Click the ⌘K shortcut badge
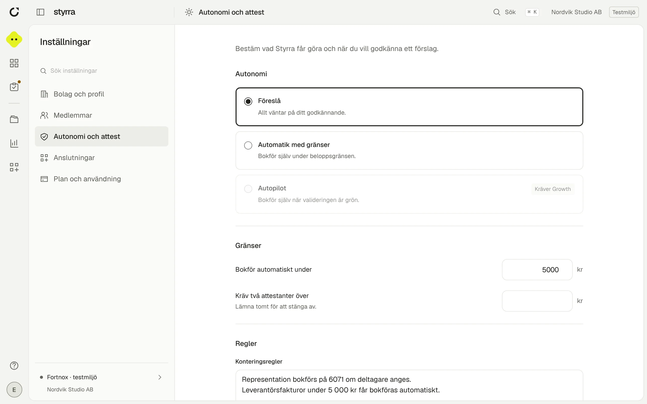This screenshot has height=404, width=647. [x=532, y=12]
